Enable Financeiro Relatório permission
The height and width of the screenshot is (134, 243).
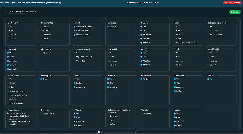41,53
